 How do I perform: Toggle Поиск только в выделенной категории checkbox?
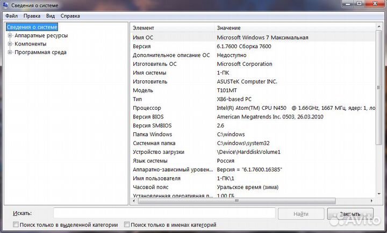point(16,224)
